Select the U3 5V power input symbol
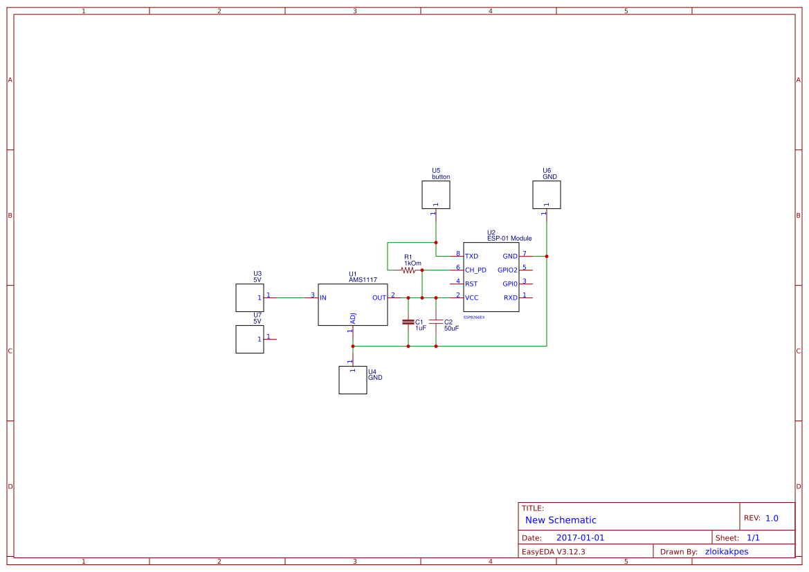Image resolution: width=809 pixels, height=572 pixels. tap(249, 297)
